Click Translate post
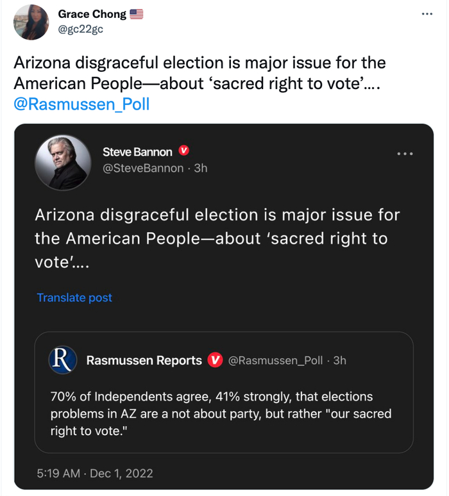The width and height of the screenshot is (449, 496). tap(74, 297)
